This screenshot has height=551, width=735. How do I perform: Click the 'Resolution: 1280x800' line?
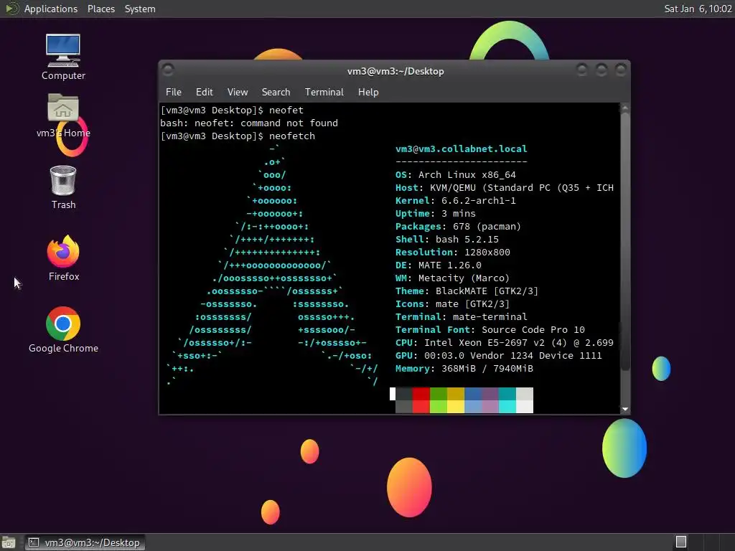click(452, 253)
